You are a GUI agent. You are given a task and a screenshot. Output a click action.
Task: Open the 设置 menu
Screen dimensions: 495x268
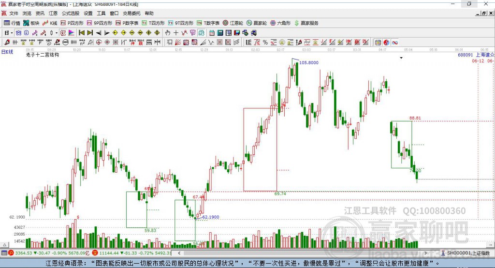point(88,13)
